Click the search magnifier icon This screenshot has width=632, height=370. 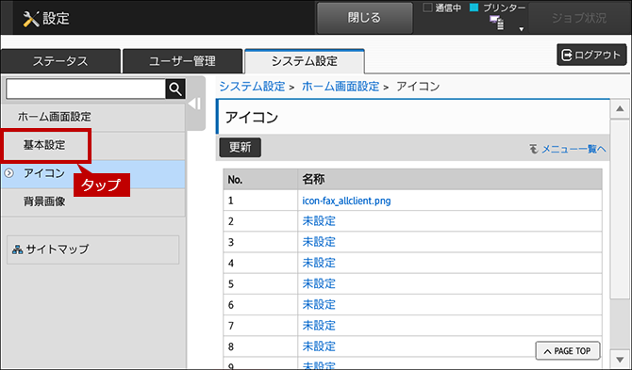[175, 88]
